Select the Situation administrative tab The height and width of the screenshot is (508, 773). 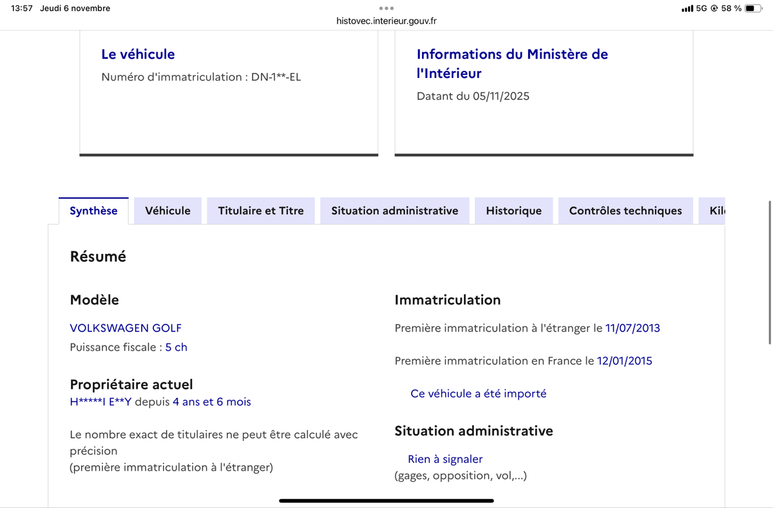pyautogui.click(x=395, y=211)
